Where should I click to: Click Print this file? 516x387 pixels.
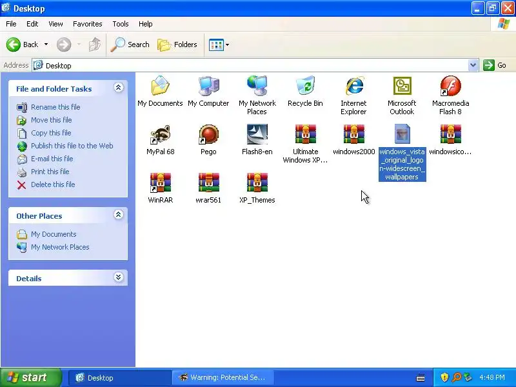coord(43,172)
